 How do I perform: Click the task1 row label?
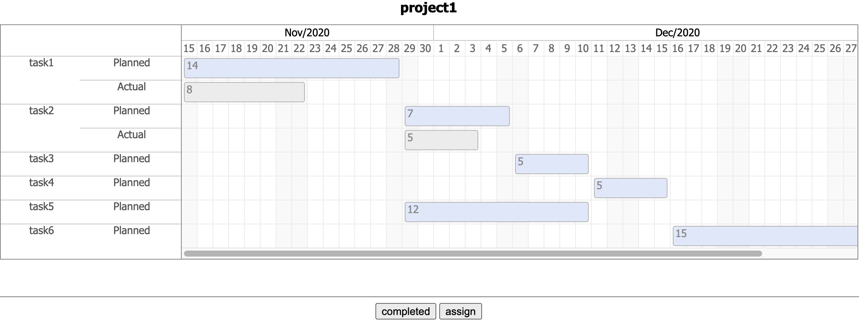pyautogui.click(x=41, y=63)
